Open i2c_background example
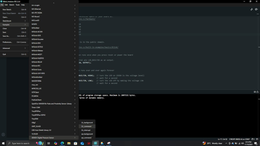 coord(87,123)
